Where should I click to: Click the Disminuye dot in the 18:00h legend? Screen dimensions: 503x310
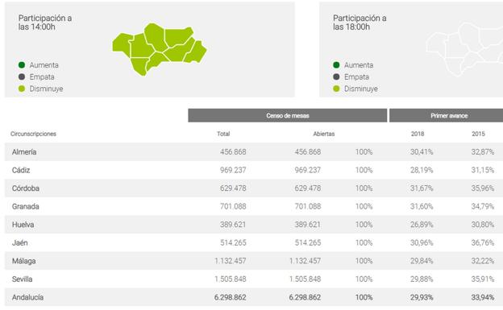click(336, 89)
